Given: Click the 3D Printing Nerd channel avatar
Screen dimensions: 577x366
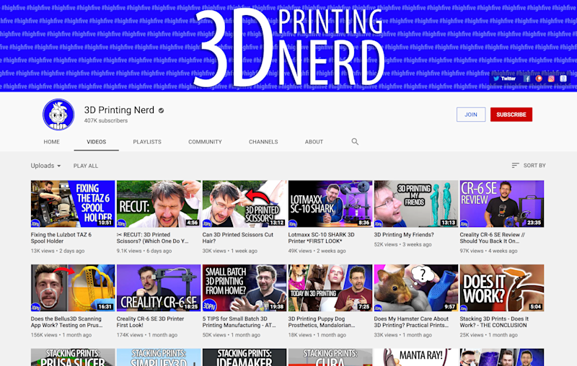Looking at the screenshot, I should pos(58,115).
